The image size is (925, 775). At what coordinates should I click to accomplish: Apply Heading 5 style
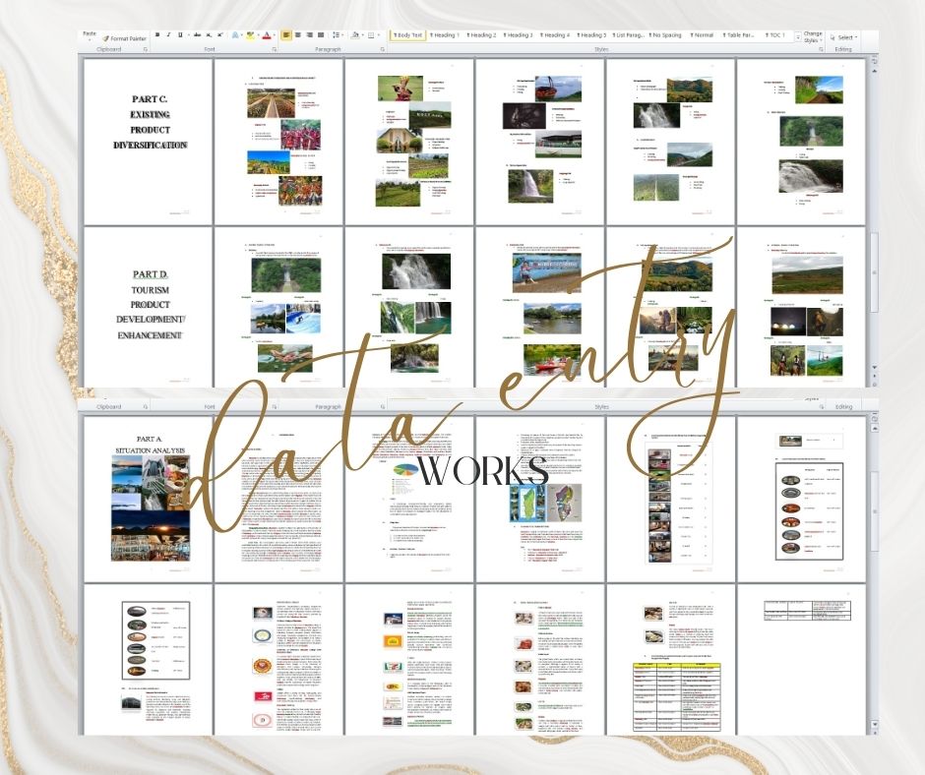tap(591, 35)
